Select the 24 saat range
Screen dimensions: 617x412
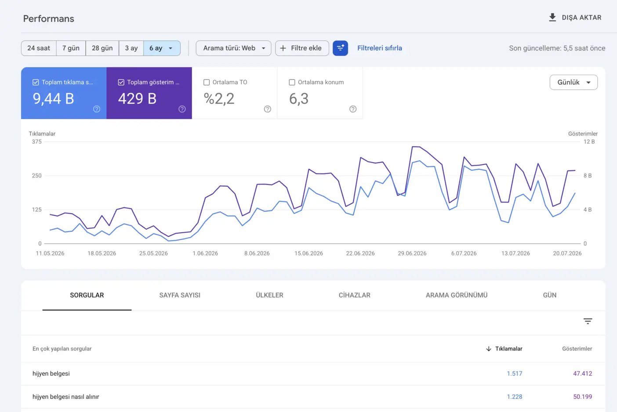pyautogui.click(x=39, y=48)
